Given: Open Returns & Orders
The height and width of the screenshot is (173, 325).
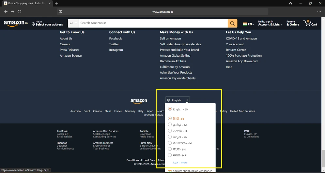Looking at the screenshot, I should pyautogui.click(x=293, y=23).
